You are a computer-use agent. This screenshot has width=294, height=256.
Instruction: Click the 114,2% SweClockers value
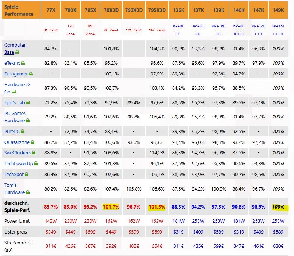(x=157, y=152)
